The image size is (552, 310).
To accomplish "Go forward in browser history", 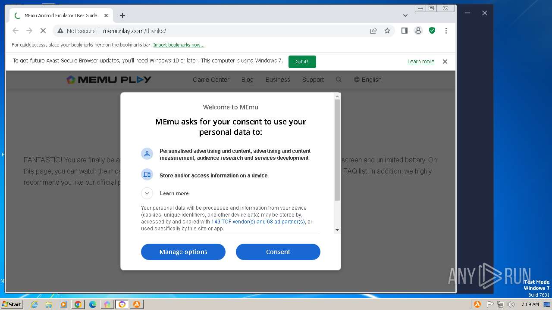I will pyautogui.click(x=29, y=31).
